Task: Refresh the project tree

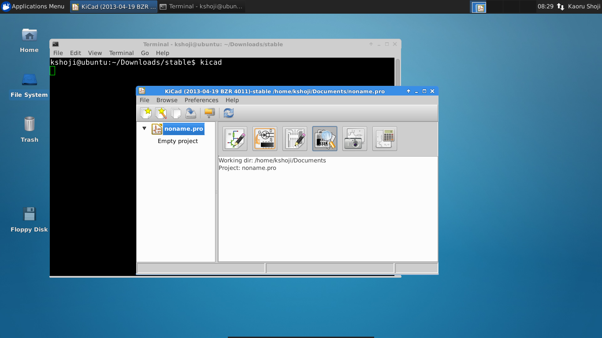Action: (229, 113)
